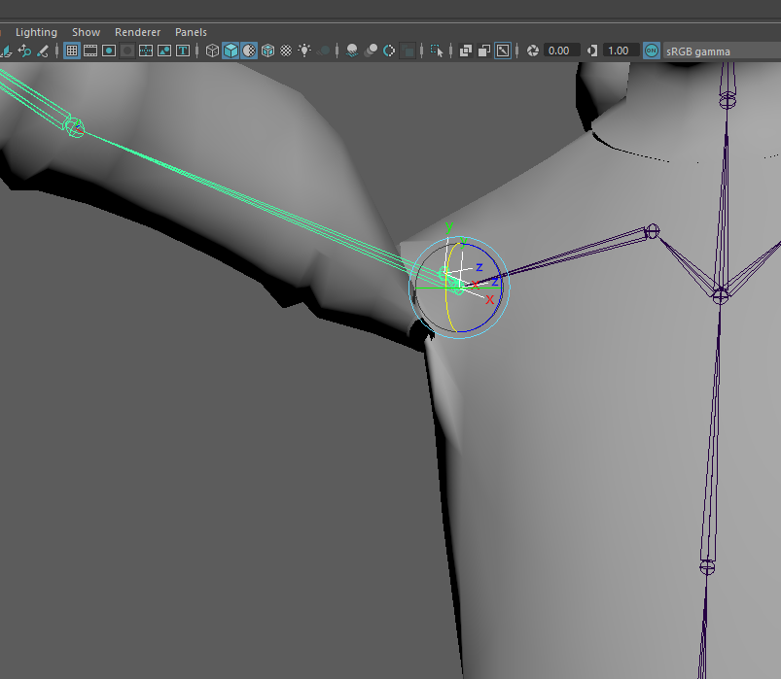This screenshot has width=781, height=679.
Task: Click the exposure reset aperture icon
Action: (532, 51)
